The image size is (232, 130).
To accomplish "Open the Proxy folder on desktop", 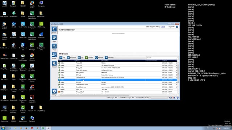I will pyautogui.click(x=14, y=77).
